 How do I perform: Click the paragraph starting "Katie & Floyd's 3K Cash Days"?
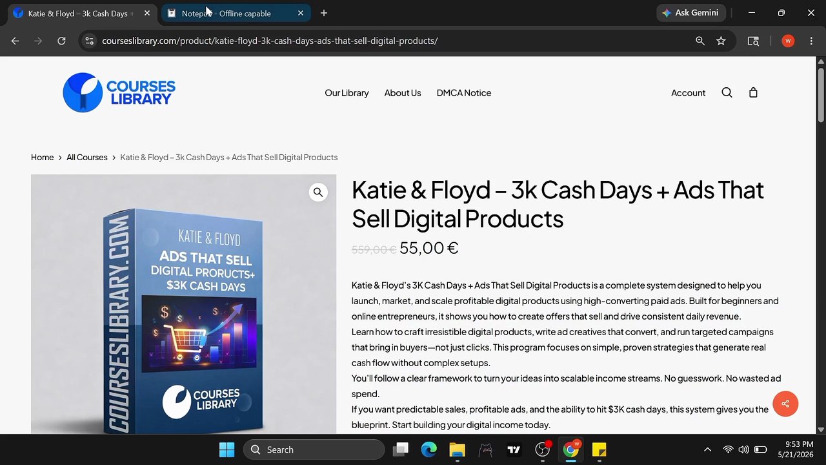[x=565, y=301]
